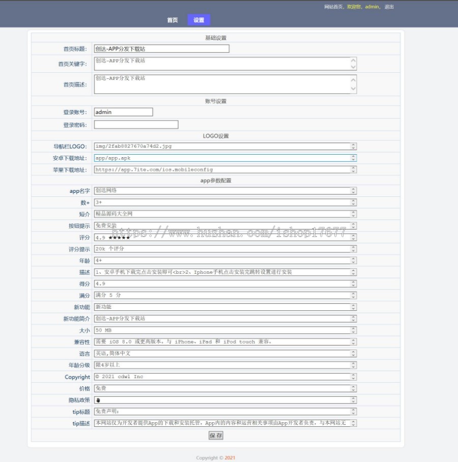This screenshot has height=462, width=458.
Task: Edit the 描述 install instructions field
Action: [x=225, y=272]
